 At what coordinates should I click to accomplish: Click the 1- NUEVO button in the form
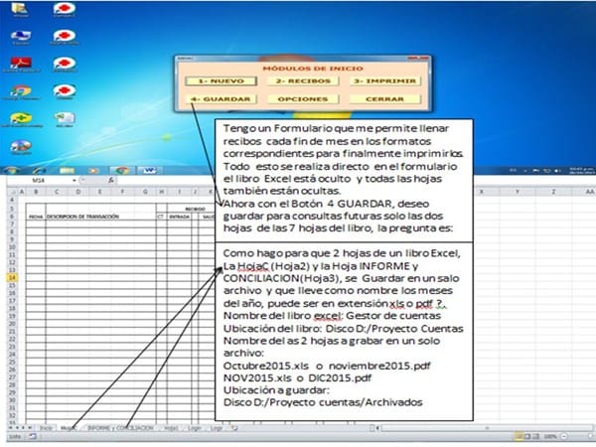pos(222,81)
